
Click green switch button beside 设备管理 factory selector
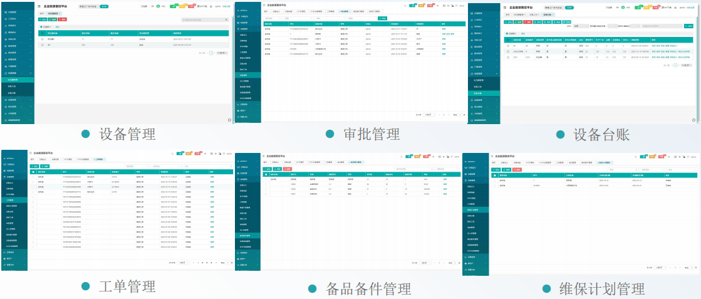104,6
